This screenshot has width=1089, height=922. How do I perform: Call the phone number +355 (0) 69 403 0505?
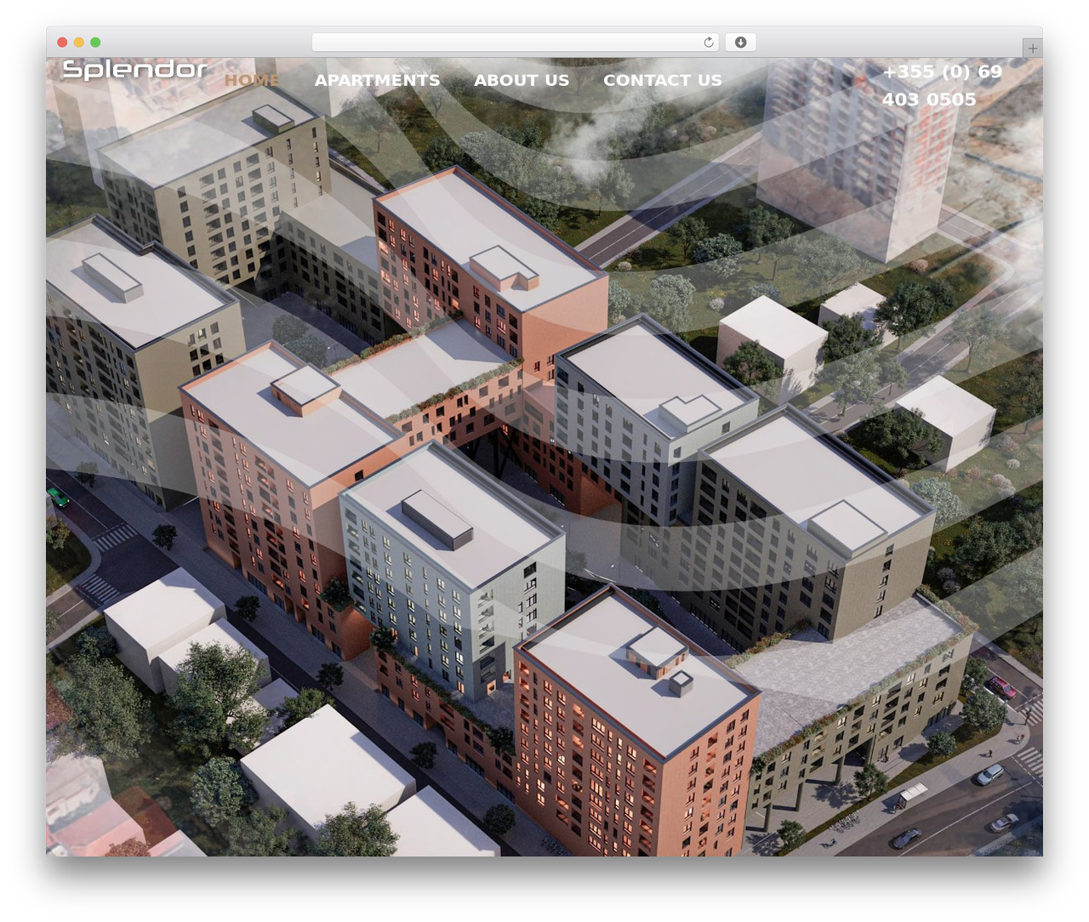click(942, 85)
